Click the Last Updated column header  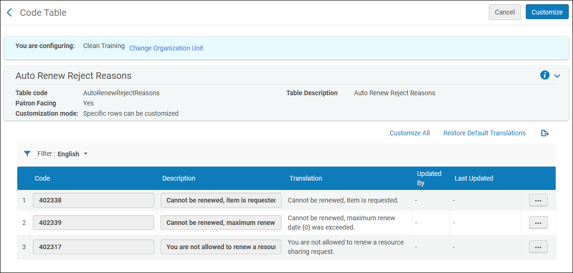tap(473, 178)
